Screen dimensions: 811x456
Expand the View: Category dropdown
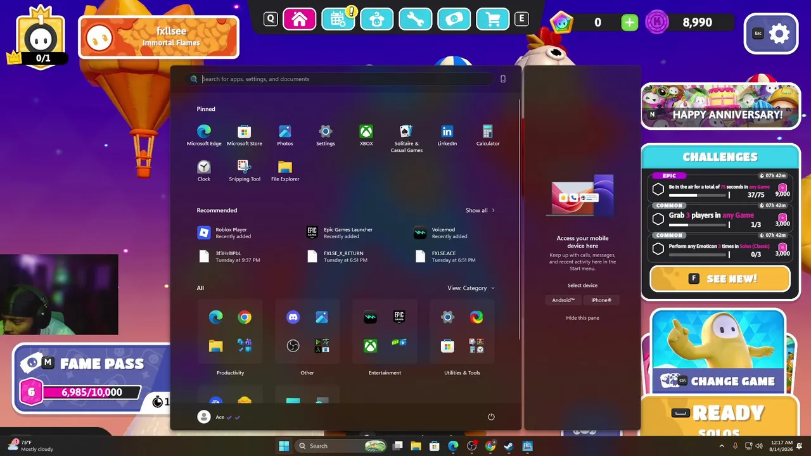[x=471, y=288]
